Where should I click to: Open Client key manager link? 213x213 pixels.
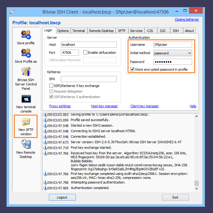coord(144,106)
